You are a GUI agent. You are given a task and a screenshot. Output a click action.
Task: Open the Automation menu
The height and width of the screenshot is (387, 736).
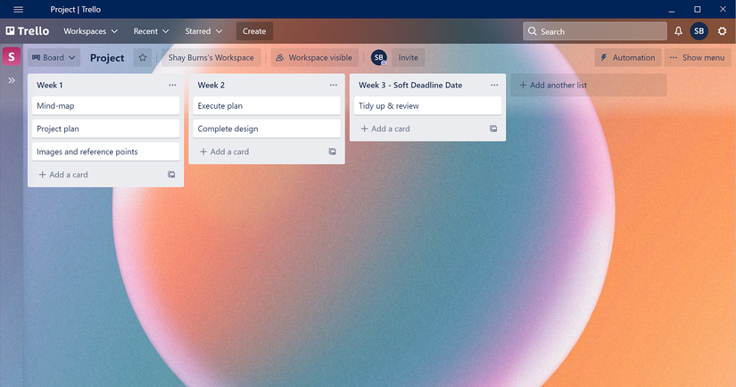[628, 57]
